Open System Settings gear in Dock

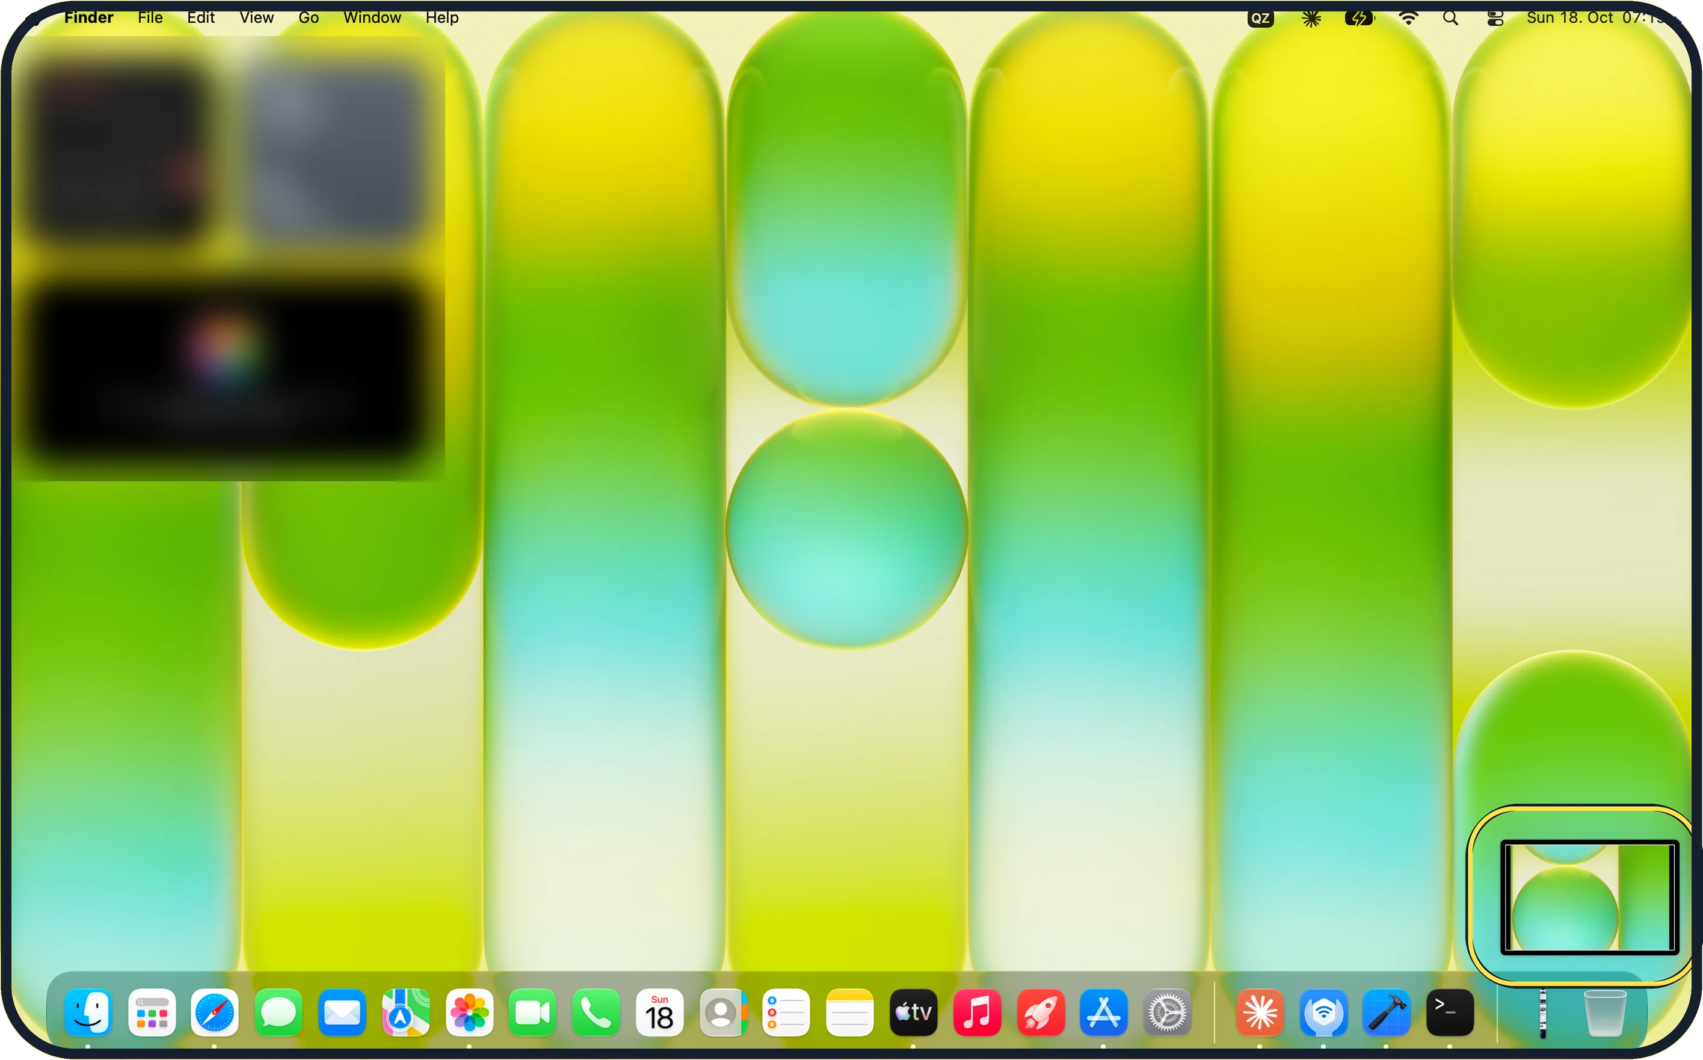tap(1168, 1012)
